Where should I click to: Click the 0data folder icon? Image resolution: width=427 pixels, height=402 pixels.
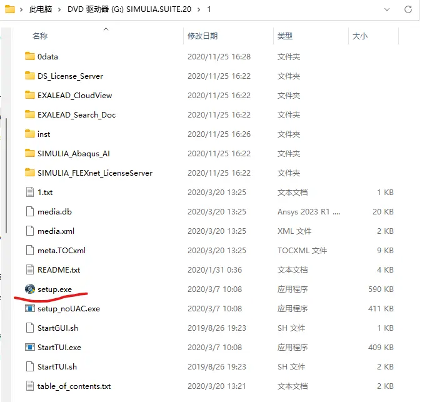coord(29,56)
